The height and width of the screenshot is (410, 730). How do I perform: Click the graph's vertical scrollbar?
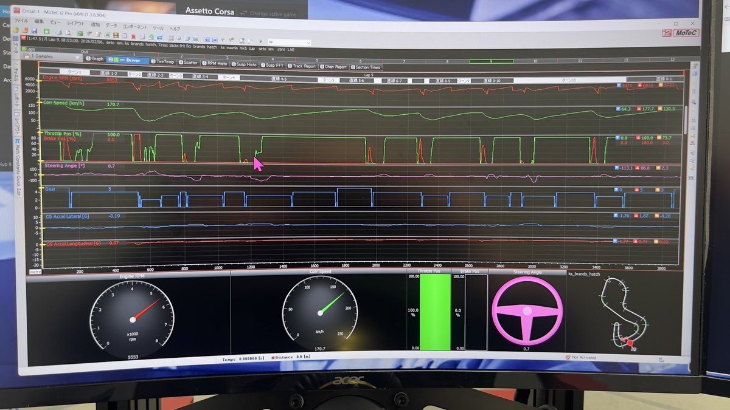pos(686,121)
